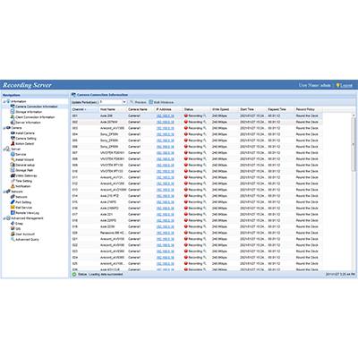Open Multi Windows view
The width and height of the screenshot is (358, 358).
(161, 102)
